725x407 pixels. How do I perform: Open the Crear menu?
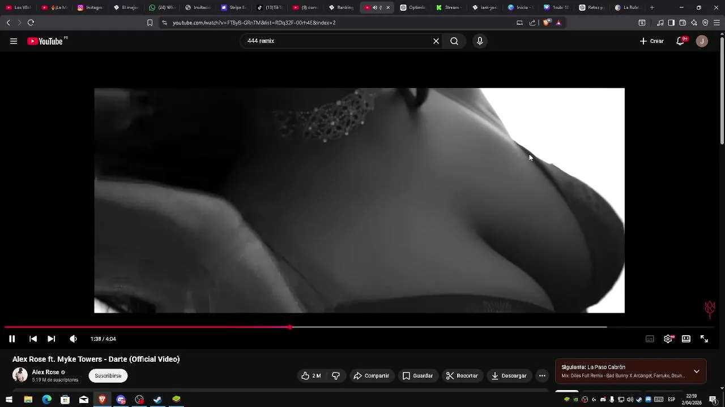tap(651, 41)
